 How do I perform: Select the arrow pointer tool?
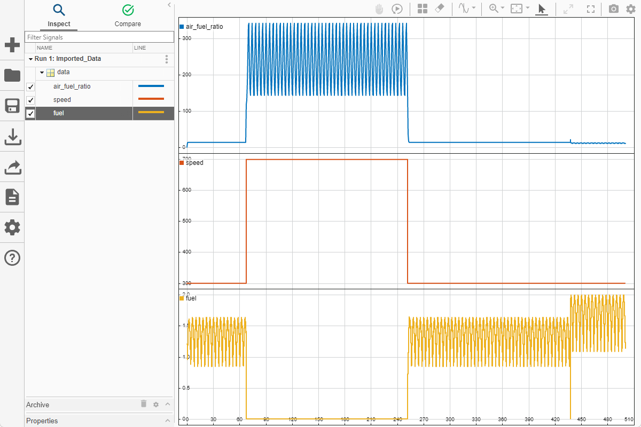tap(541, 9)
